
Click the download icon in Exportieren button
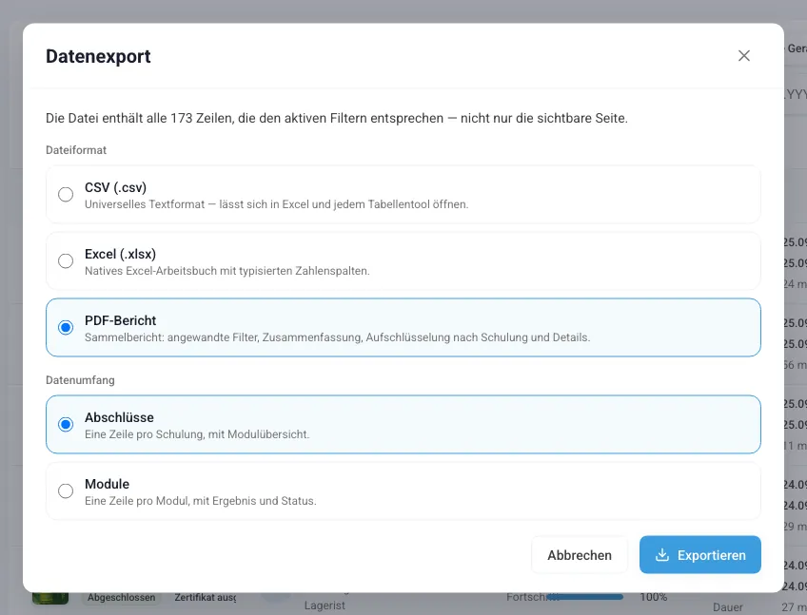[x=662, y=555]
